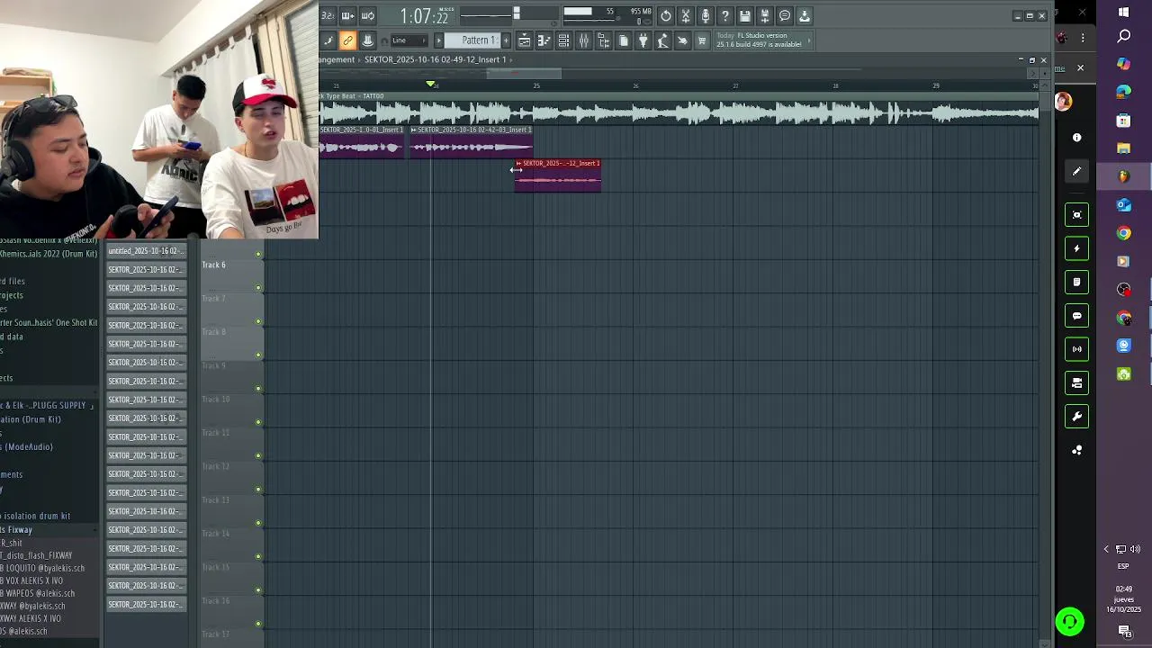Viewport: 1152px width, 648px height.
Task: Click the SEKTOR 02-49-12 Insert 1 breadcrumb
Action: (x=435, y=59)
